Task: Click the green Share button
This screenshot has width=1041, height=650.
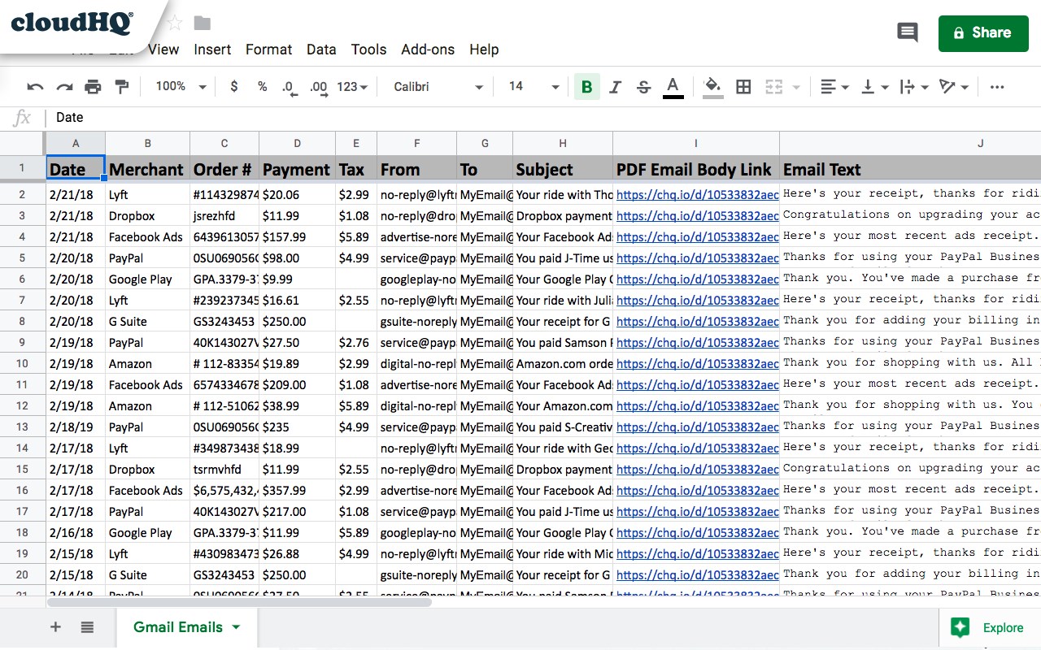Action: (x=982, y=32)
